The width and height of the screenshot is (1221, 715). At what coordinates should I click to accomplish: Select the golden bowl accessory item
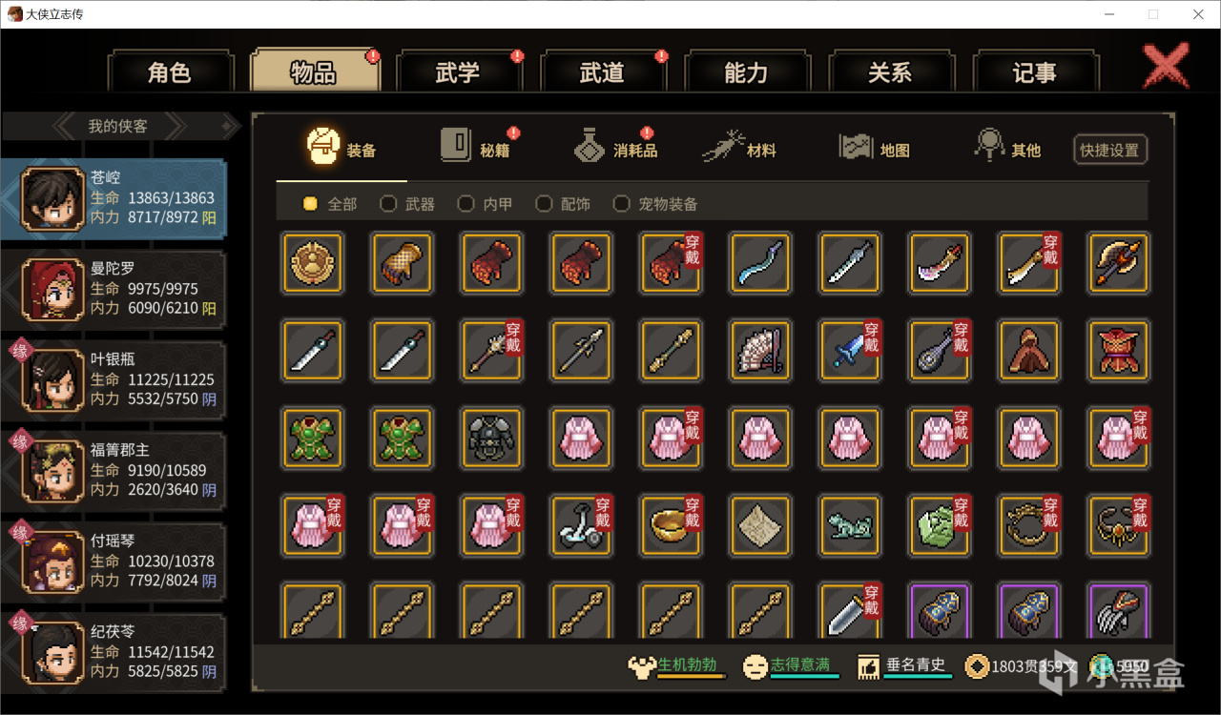coord(671,525)
